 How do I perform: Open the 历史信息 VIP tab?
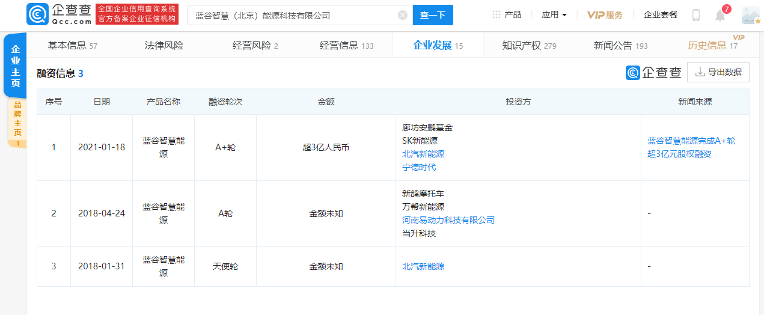[712, 45]
